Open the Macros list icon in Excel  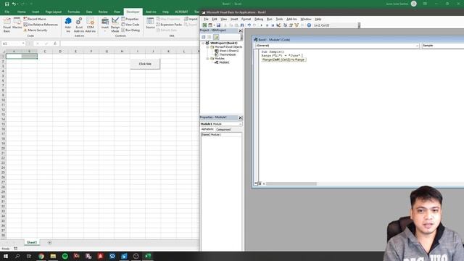pos(17,24)
